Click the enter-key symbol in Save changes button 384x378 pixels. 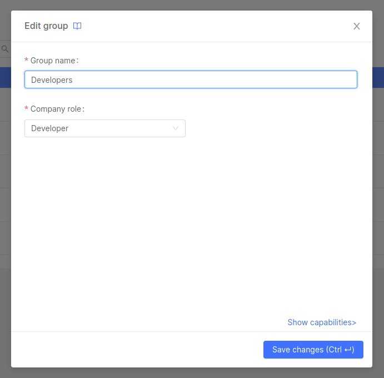tap(348, 350)
